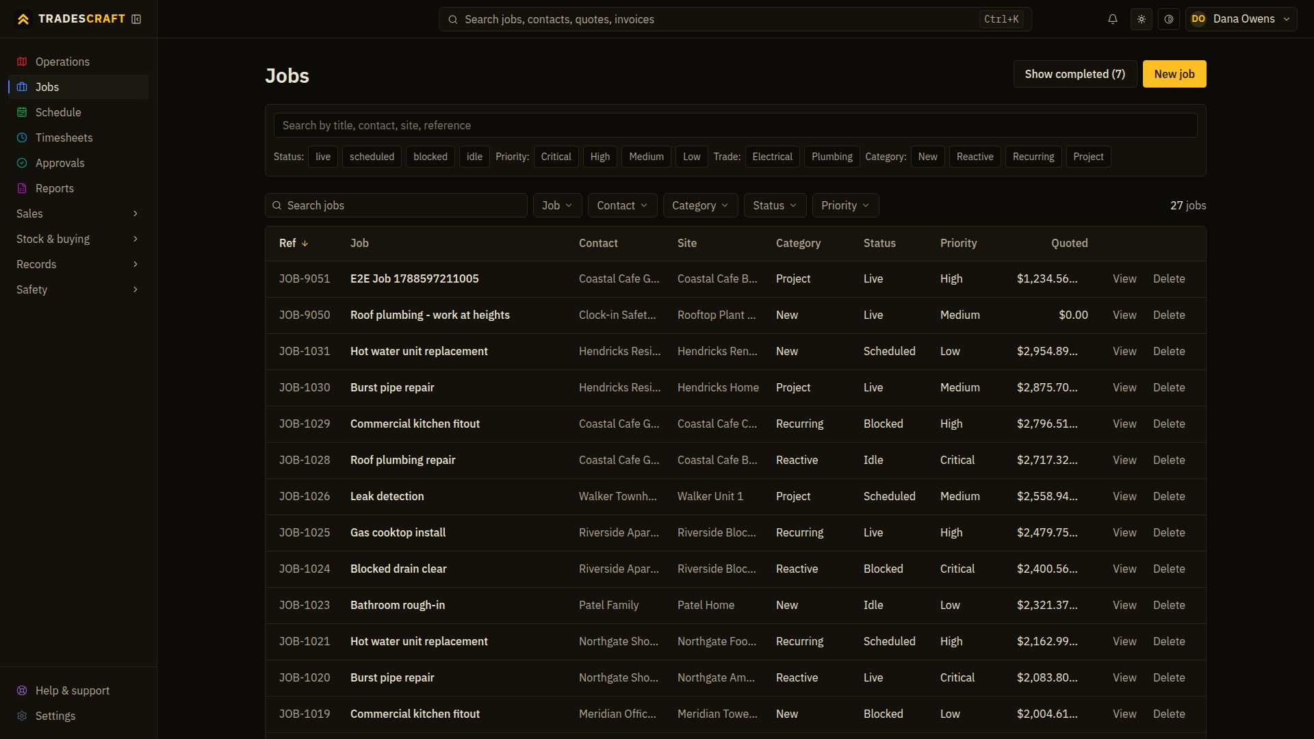Open Dana Owens account menu chevron
Image resolution: width=1314 pixels, height=739 pixels.
click(1287, 19)
